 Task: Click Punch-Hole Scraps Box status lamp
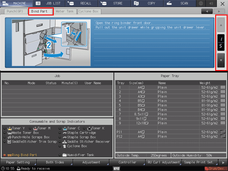pyautogui.click(x=4, y=138)
